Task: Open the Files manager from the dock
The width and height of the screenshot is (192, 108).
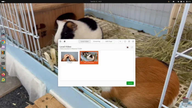Action: pyautogui.click(x=3, y=36)
